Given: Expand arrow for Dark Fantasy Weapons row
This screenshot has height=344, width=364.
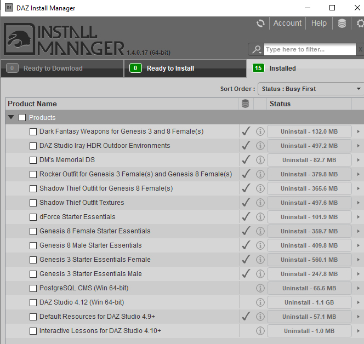Looking at the screenshot, I should tap(358, 131).
